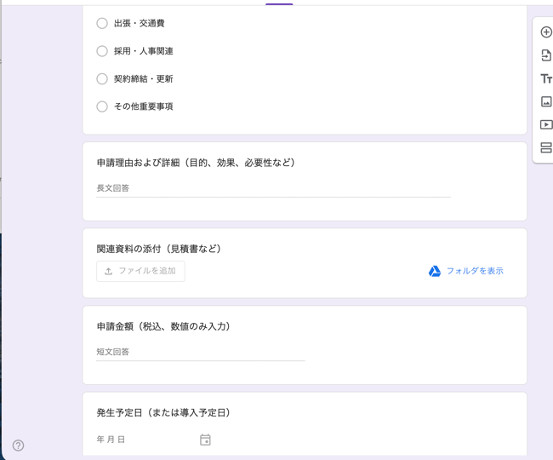Click the 短文回答 short answer field
Screen dimensions: 553x460
pyautogui.click(x=200, y=352)
